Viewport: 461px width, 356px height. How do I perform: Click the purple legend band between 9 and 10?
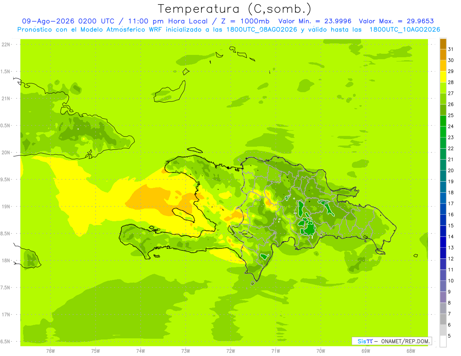point(443,286)
